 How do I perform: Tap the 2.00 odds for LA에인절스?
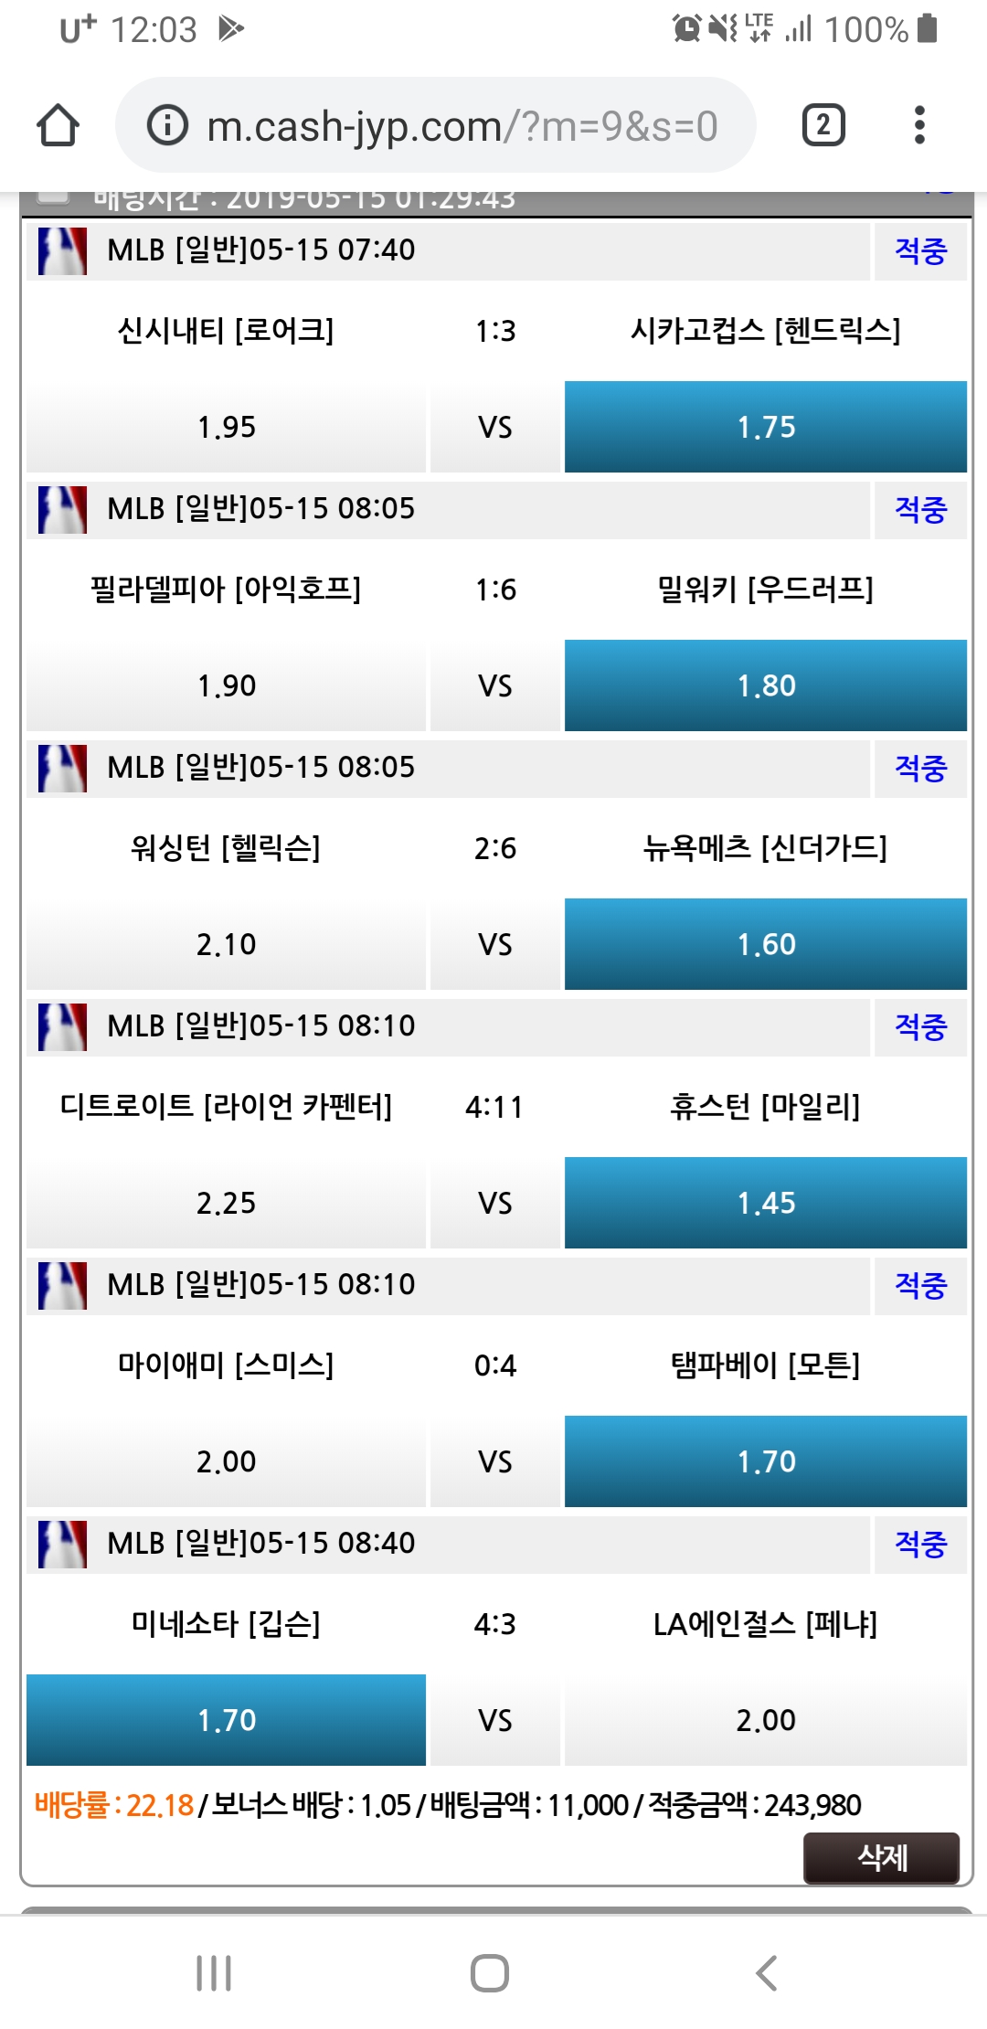point(765,1720)
